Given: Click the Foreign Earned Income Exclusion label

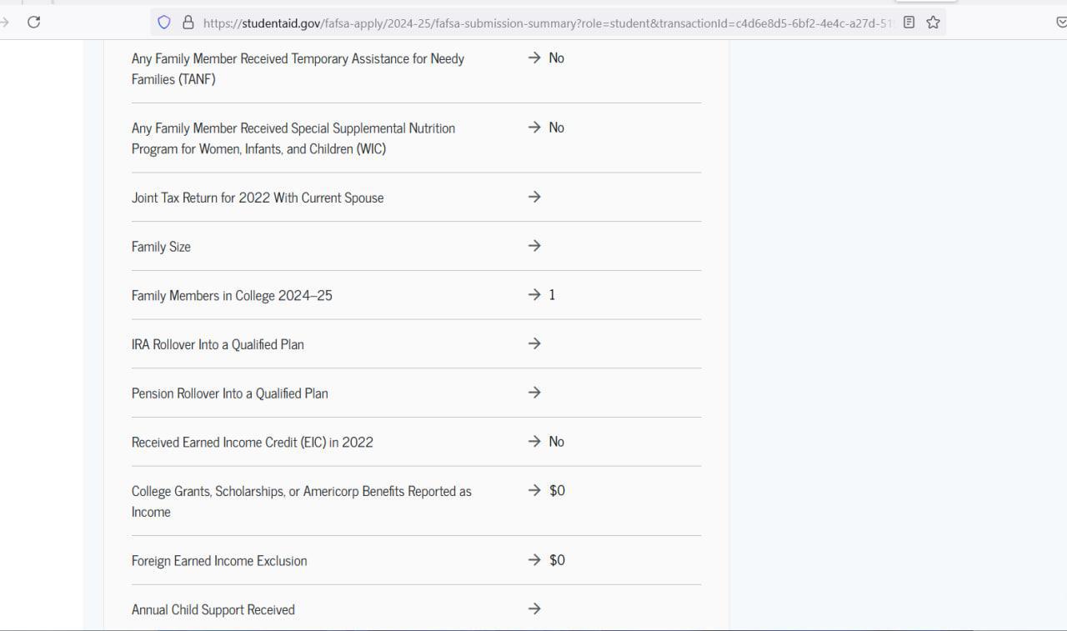Looking at the screenshot, I should point(219,561).
